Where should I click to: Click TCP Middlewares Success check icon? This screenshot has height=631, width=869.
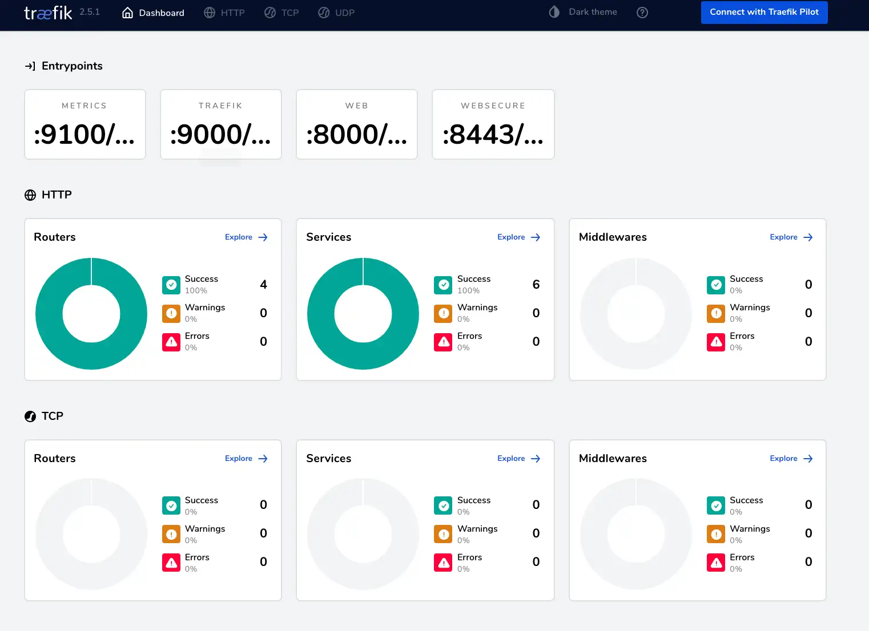coord(716,505)
